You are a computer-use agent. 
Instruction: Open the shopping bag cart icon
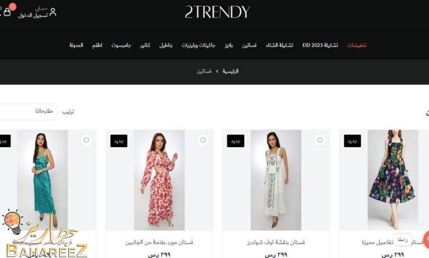(x=7, y=12)
